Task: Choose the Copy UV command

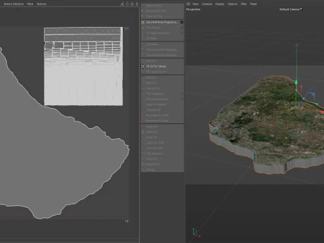Action: coord(162,127)
